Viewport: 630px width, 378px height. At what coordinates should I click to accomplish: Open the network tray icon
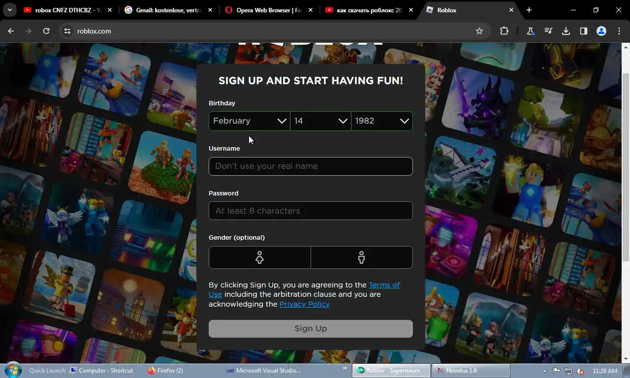568,371
